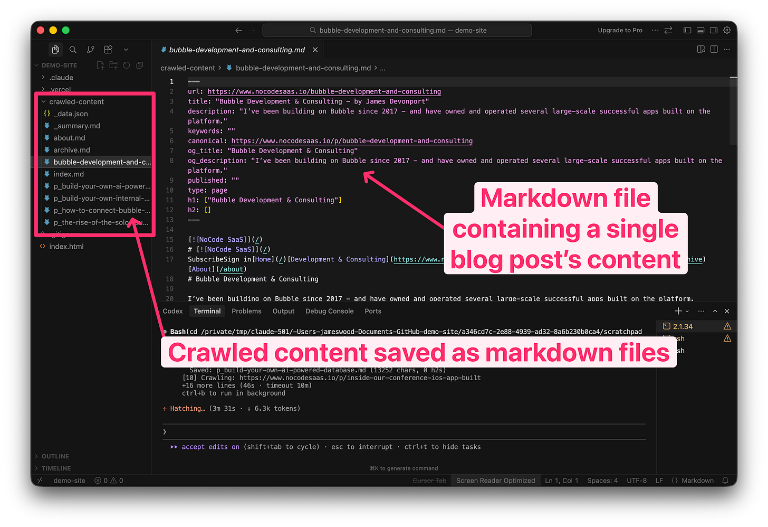Click the swap arrows icon in title bar
The height and width of the screenshot is (527, 768).
click(668, 30)
